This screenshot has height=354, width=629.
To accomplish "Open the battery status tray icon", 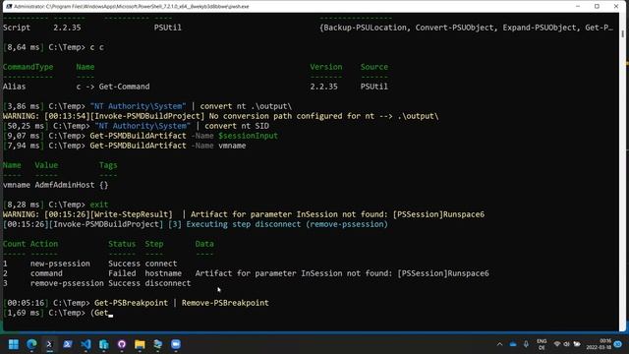I will pyautogui.click(x=577, y=344).
